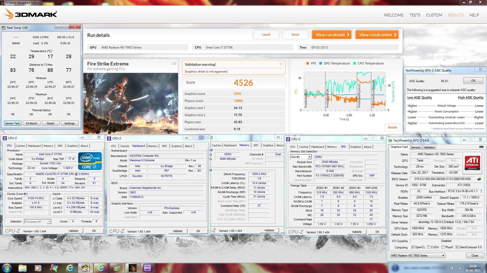The height and width of the screenshot is (273, 487).
Task: Go to the WELCOME page in 3DMark
Action: point(394,15)
